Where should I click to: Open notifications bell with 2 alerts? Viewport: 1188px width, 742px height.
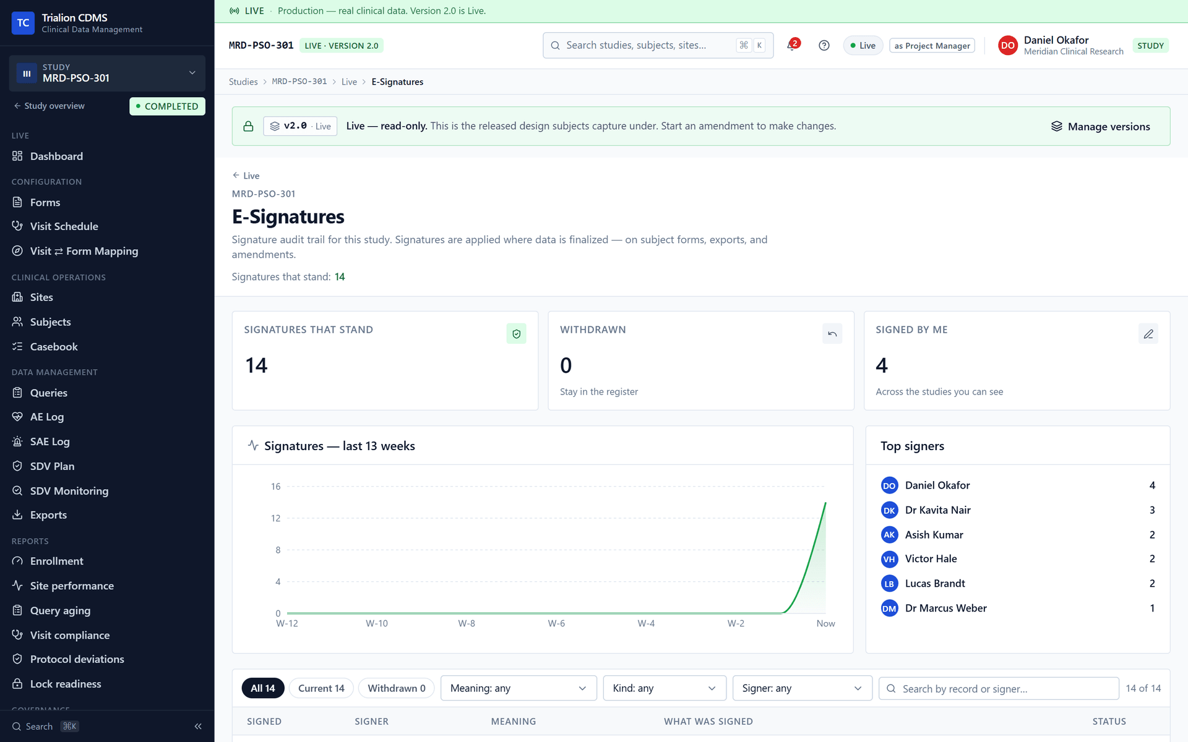click(792, 45)
